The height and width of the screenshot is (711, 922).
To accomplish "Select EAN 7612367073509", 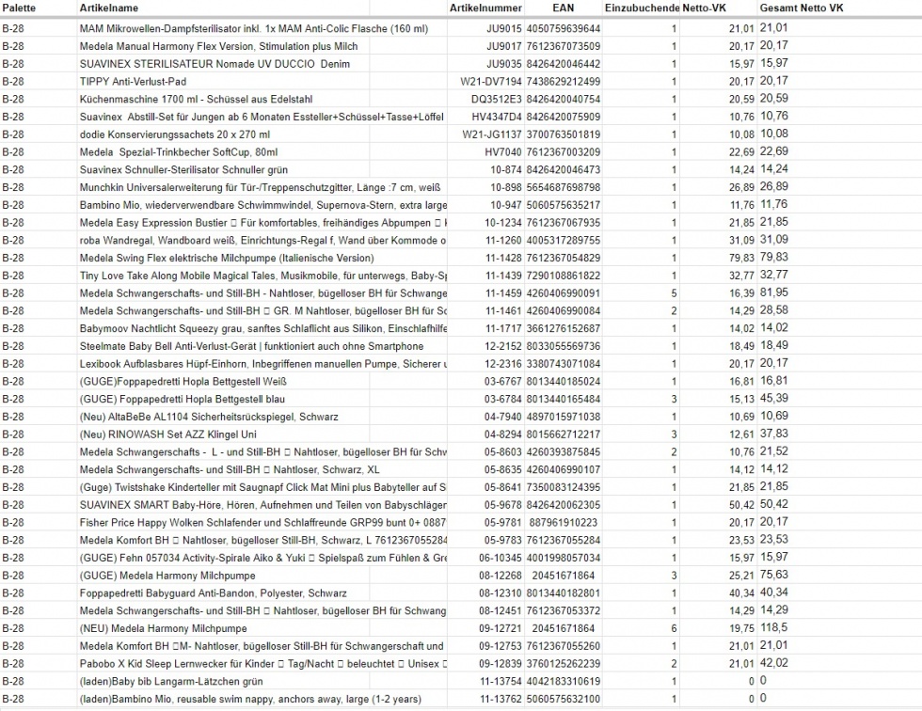I will tap(564, 46).
